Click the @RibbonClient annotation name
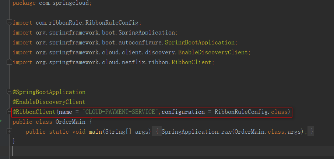 coord(34,112)
